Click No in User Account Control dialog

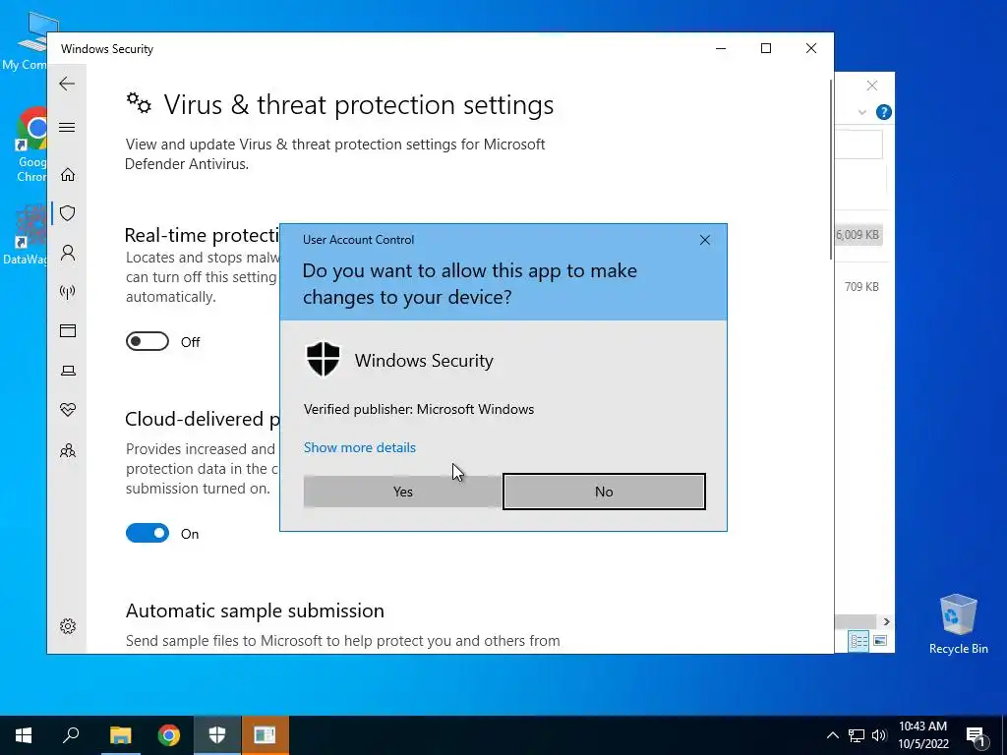604,492
